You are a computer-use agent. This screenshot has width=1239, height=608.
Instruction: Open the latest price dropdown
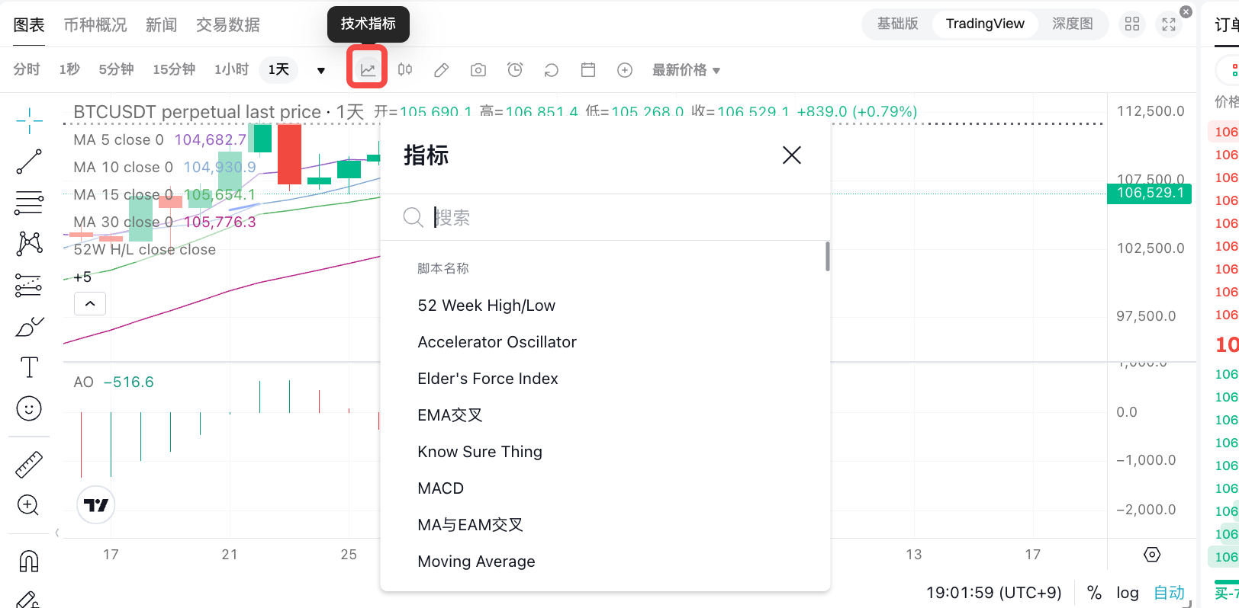[686, 70]
